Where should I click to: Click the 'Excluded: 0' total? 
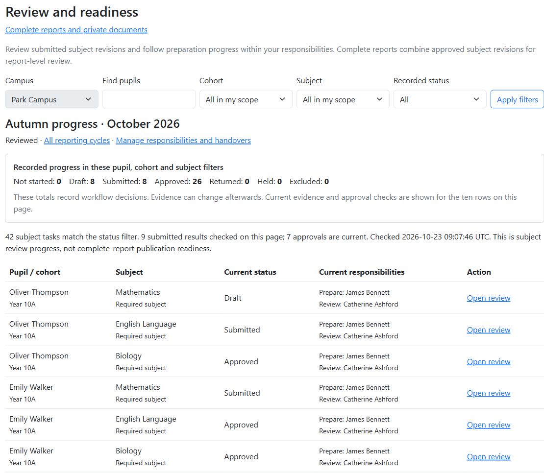(309, 182)
